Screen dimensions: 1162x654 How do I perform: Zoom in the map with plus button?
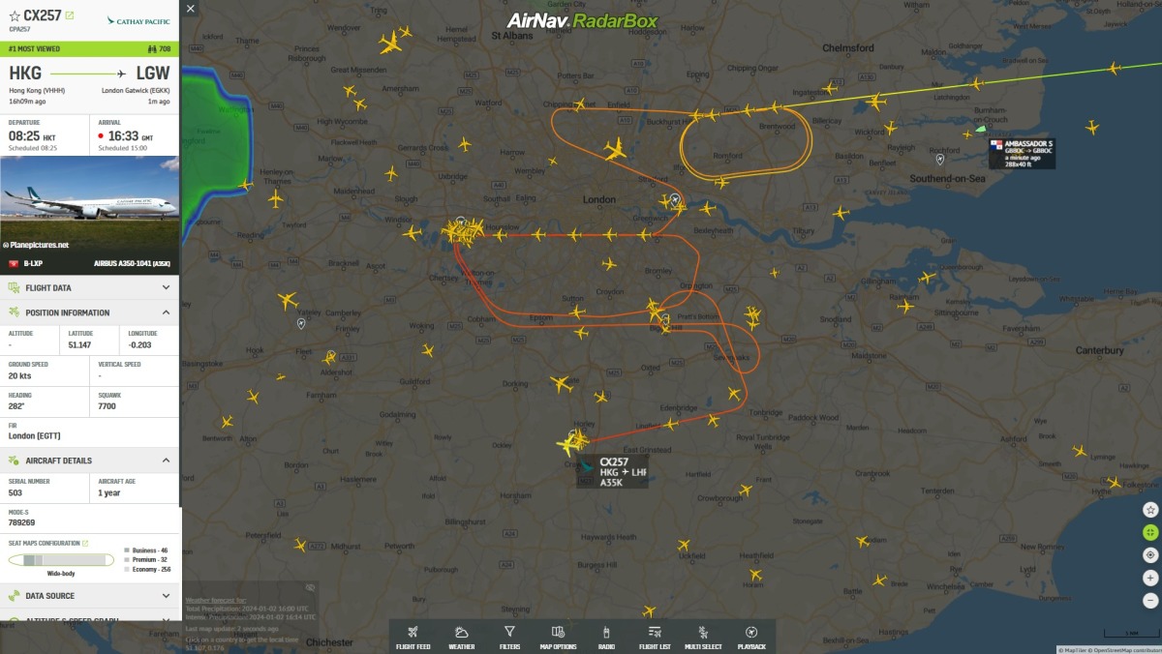(x=1150, y=578)
